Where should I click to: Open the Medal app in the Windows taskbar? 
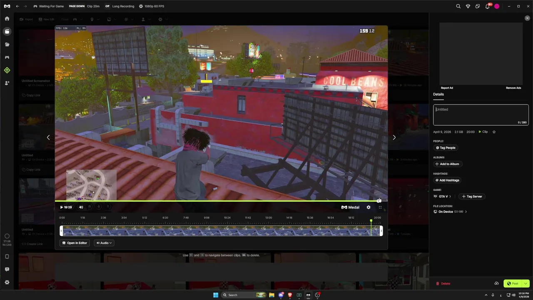coord(308,295)
